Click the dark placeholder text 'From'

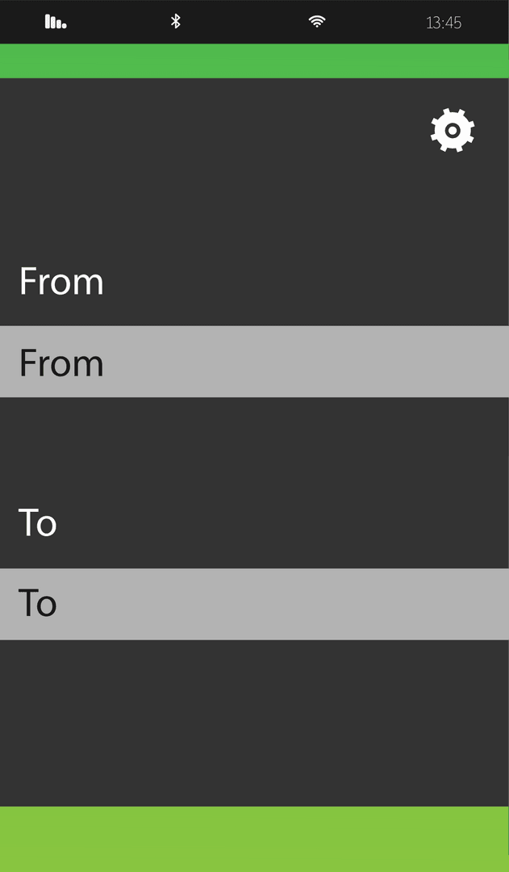point(61,363)
